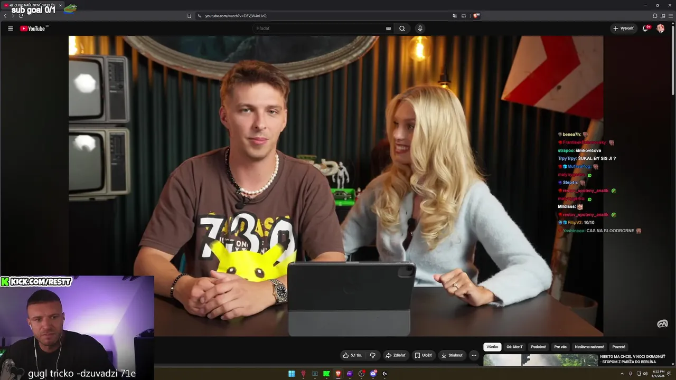Reload the YouTube page
Viewport: 676px width, 380px height.
[21, 16]
